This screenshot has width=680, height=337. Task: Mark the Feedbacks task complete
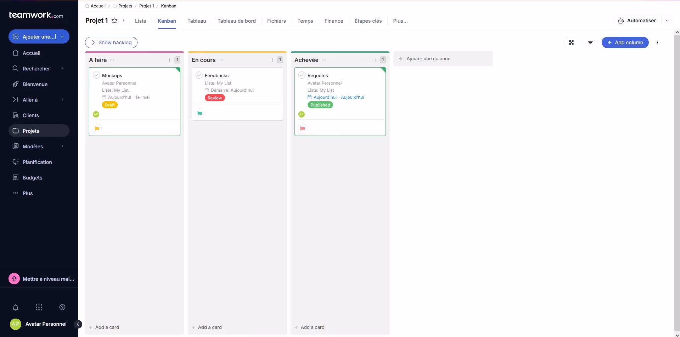pos(199,75)
